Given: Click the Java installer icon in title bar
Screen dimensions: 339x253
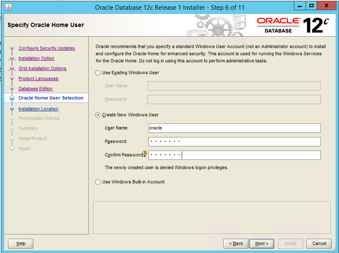Looking at the screenshot, I should pyautogui.click(x=9, y=7).
